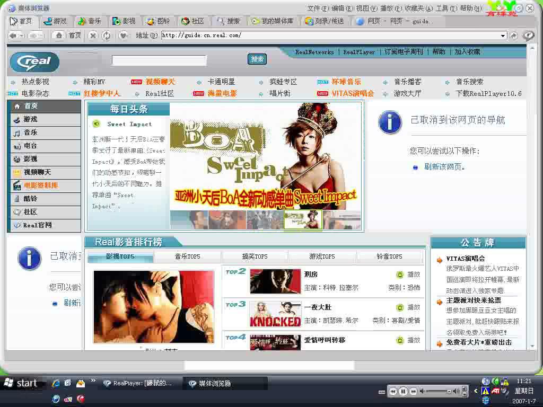Click 刷新该网页 link in right panel
543x407 pixels.
click(444, 167)
